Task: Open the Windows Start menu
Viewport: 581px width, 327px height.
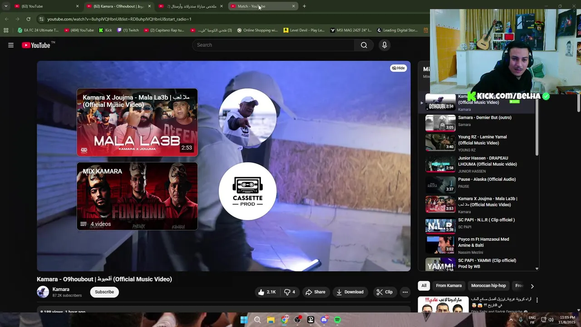Action: point(244,320)
